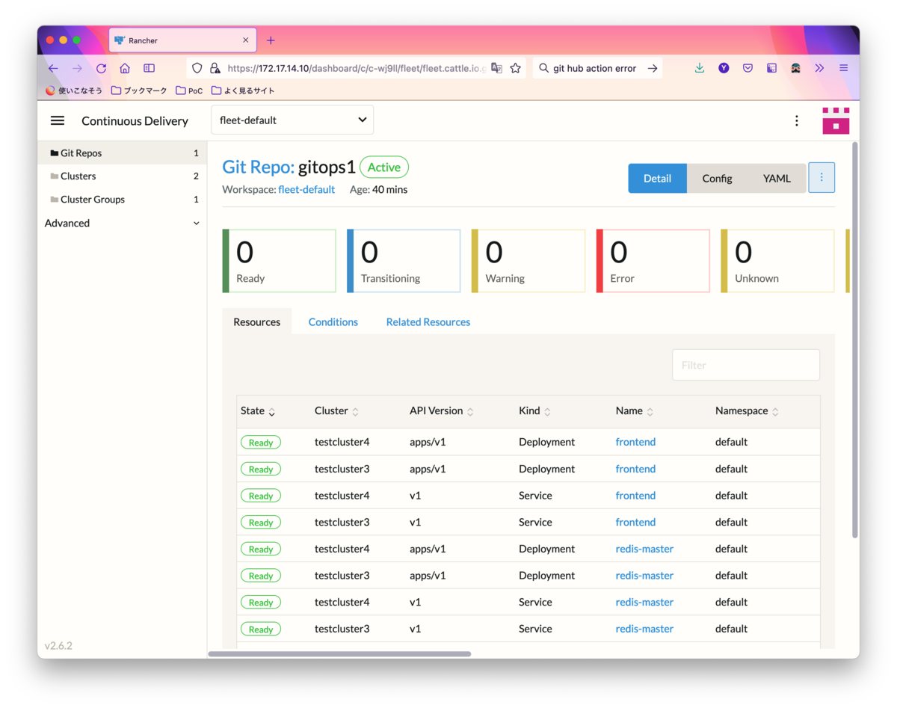Sort table by Kind column

pyautogui.click(x=534, y=411)
